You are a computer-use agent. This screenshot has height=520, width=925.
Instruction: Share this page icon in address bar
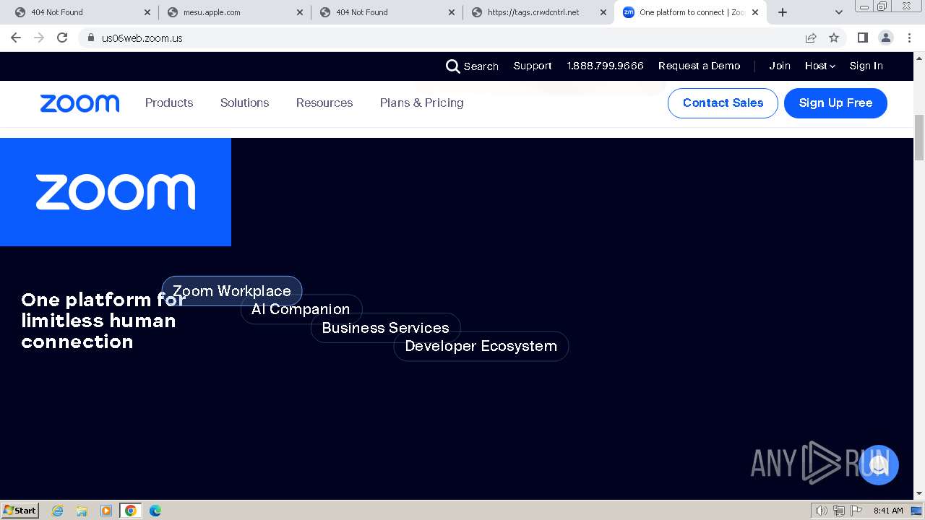[811, 38]
